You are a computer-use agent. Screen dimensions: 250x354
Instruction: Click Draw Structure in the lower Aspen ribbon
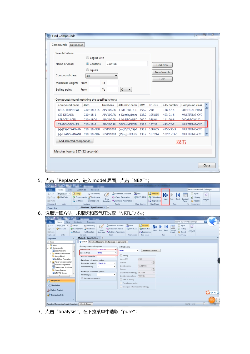tap(101, 228)
